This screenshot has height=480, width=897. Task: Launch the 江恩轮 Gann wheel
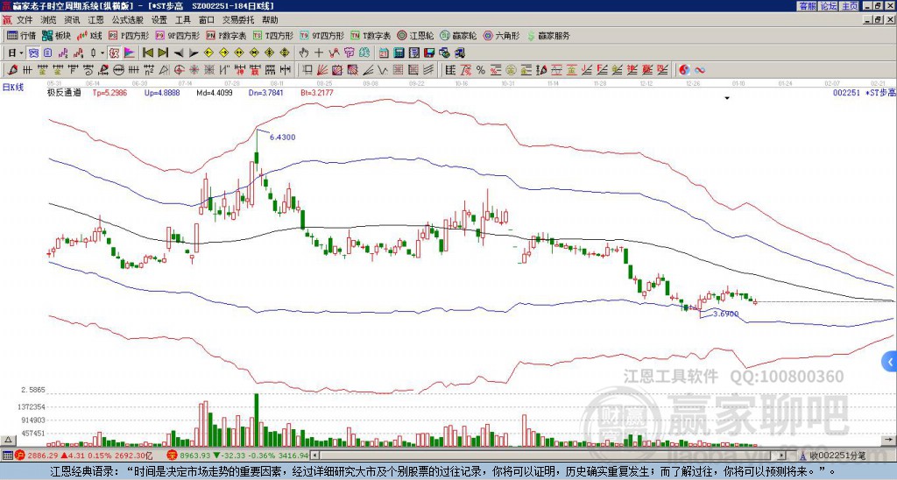coord(415,35)
